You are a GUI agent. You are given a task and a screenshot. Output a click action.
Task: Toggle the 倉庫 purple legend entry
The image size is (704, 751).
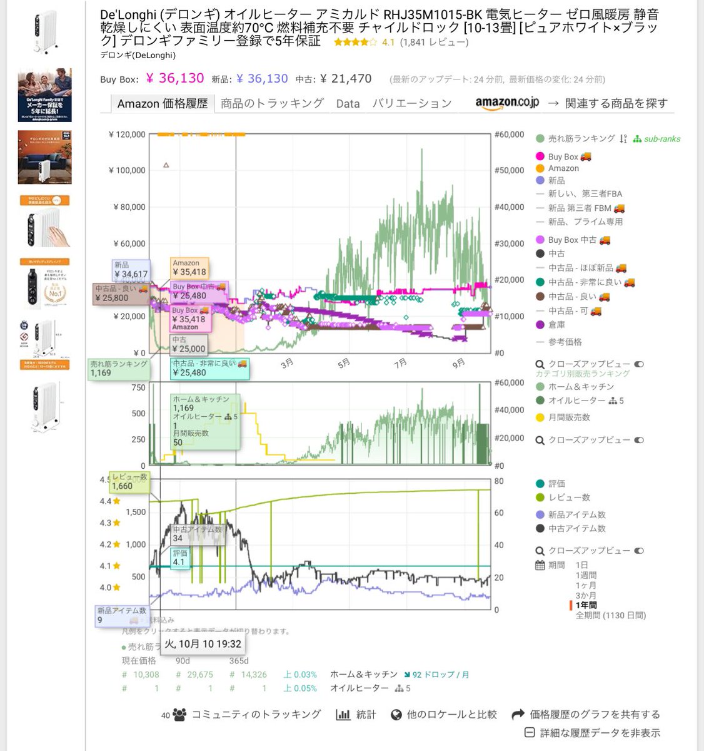pos(550,325)
